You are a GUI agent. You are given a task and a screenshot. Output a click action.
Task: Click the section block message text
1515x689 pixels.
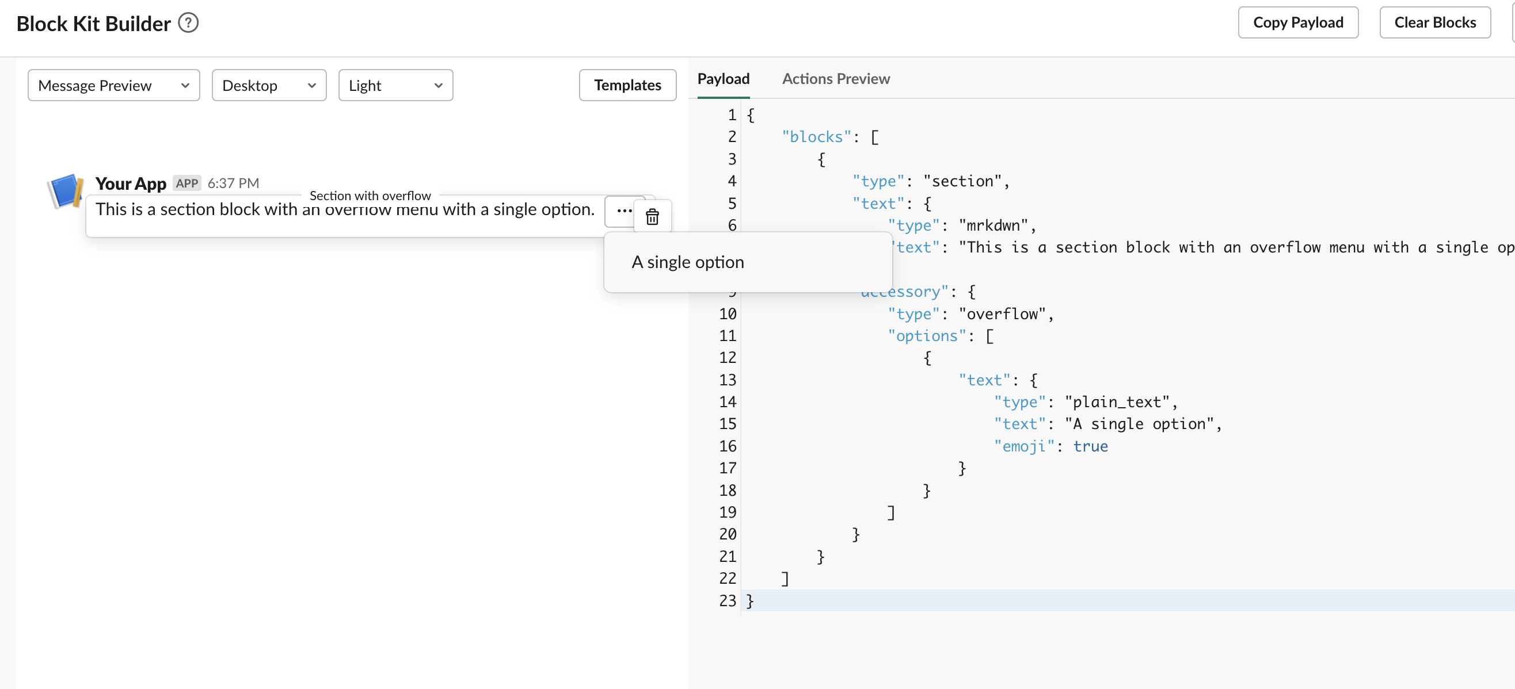click(x=345, y=210)
